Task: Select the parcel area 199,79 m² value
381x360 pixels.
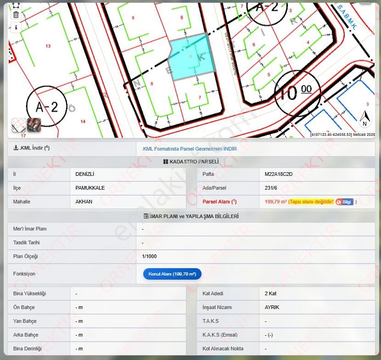Action: pyautogui.click(x=276, y=202)
